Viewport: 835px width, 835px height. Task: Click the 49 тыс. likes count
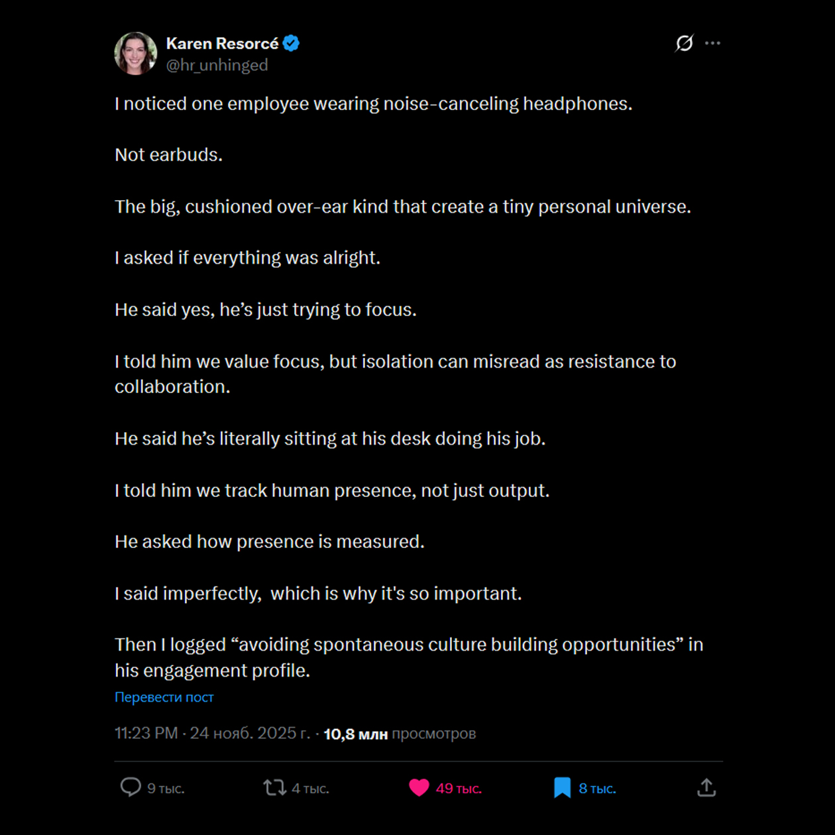coord(458,789)
